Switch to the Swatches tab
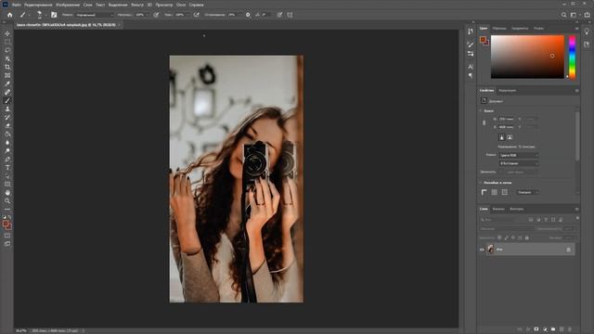This screenshot has width=594, height=334. (499, 29)
